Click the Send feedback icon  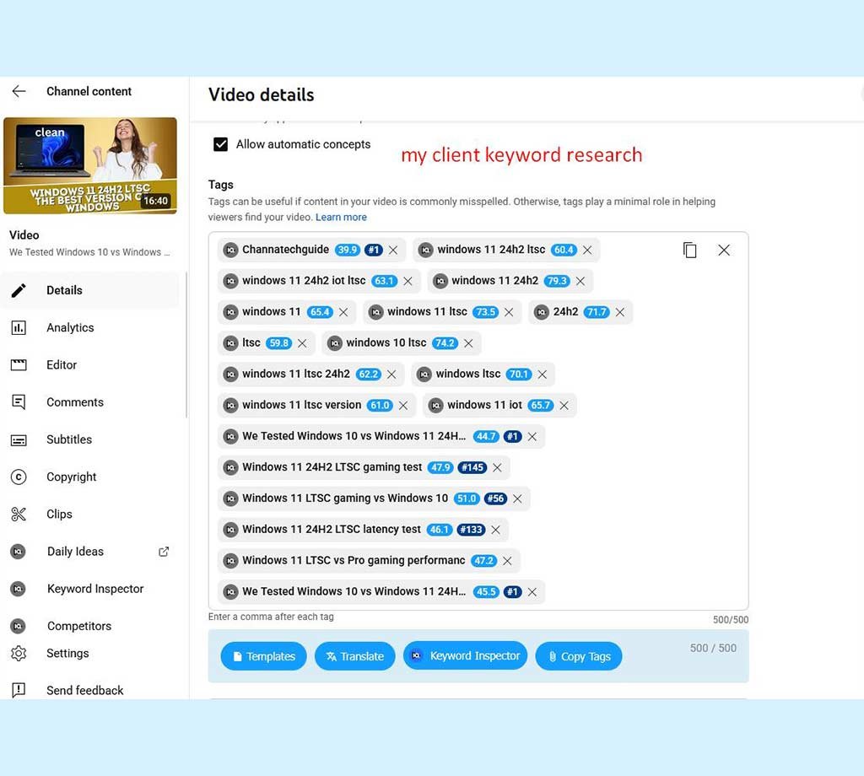pos(19,690)
